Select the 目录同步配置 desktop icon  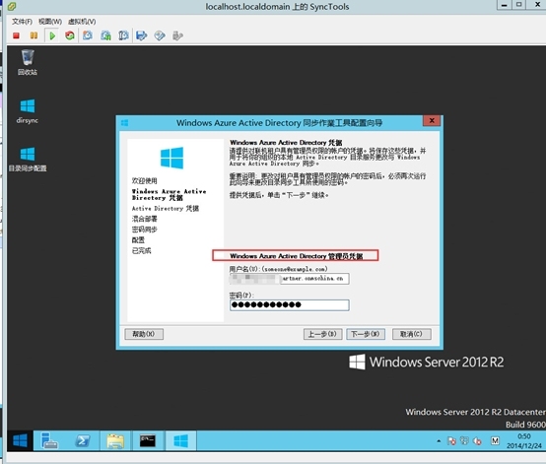28,160
